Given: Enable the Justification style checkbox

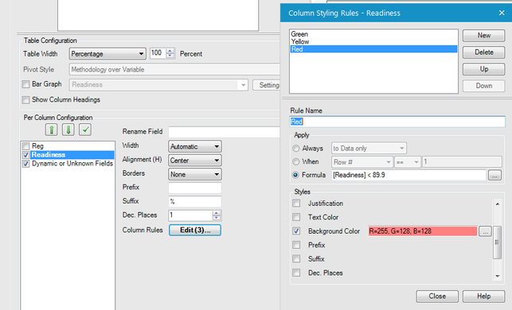Looking at the screenshot, I should (296, 203).
